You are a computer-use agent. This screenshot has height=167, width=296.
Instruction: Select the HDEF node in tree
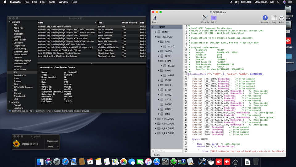168,85
